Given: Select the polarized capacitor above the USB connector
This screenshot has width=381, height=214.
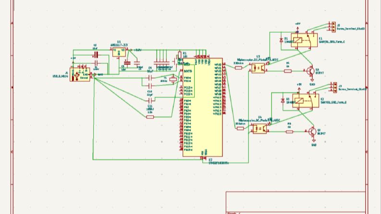Looking at the screenshot, I should [96, 55].
